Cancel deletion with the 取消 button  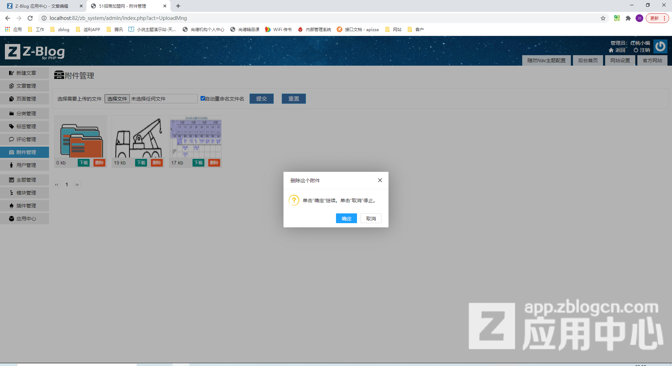(x=371, y=219)
